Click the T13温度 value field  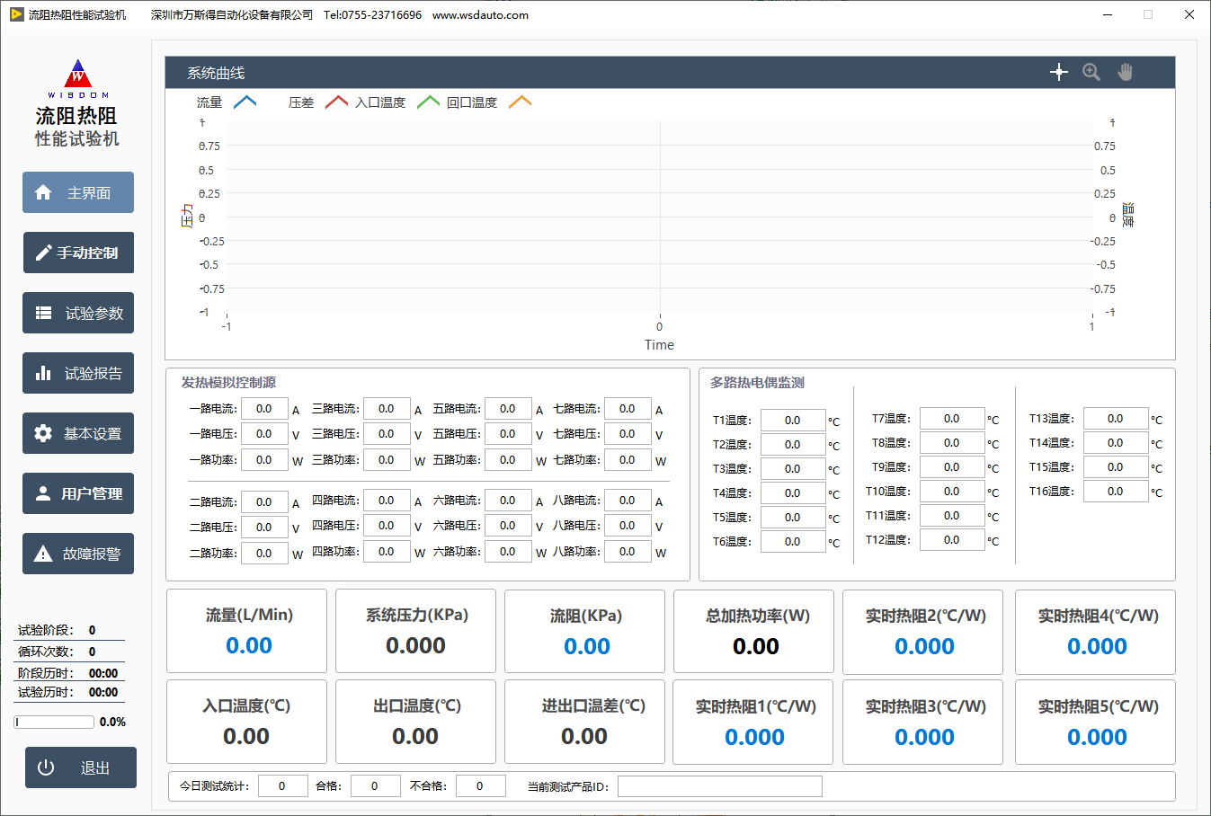pos(1116,419)
